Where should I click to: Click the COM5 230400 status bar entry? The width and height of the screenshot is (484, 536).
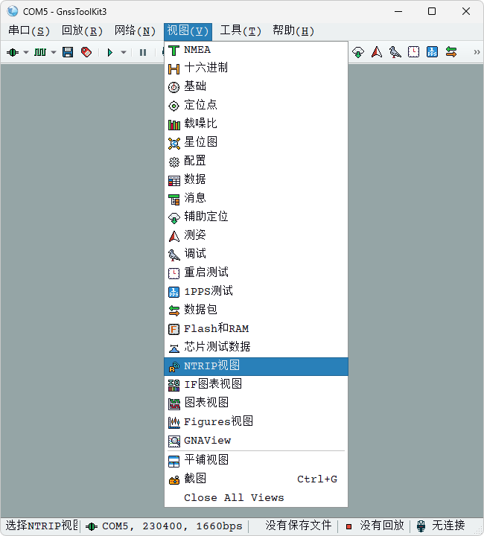point(165,526)
